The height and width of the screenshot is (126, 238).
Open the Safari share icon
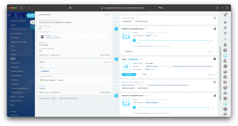click(217, 8)
